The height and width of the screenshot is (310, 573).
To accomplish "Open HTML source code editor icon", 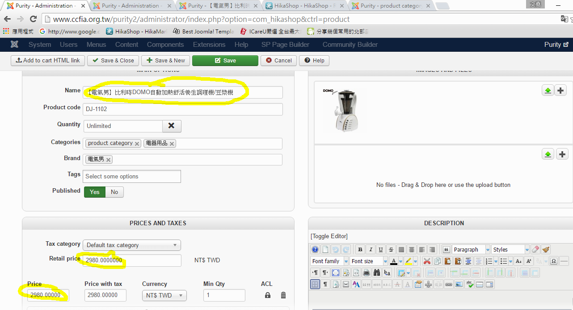I will point(356,273).
